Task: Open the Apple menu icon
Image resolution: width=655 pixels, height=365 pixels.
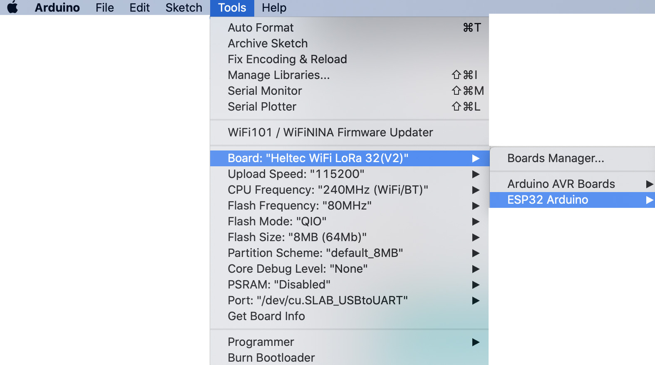Action: coord(12,7)
